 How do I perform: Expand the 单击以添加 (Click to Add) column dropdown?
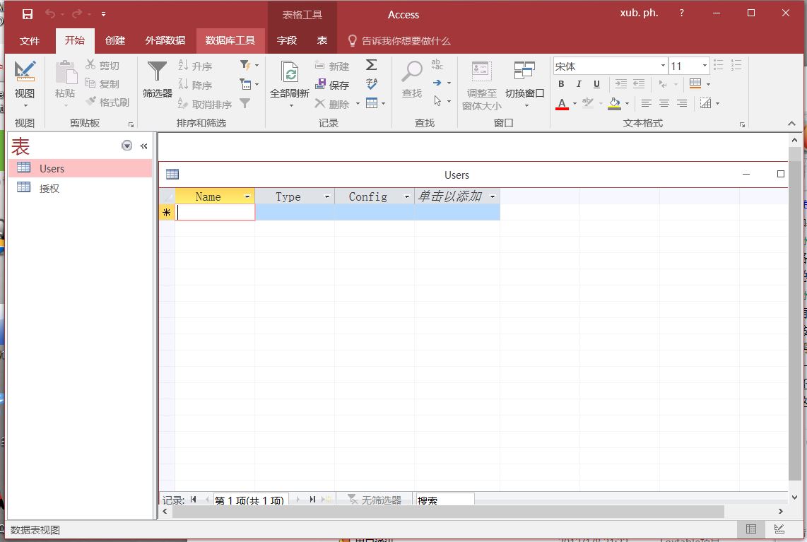point(493,196)
